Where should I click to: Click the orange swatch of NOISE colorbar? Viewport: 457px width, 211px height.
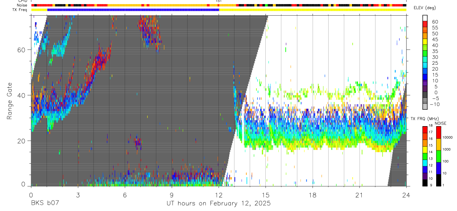tap(438, 144)
